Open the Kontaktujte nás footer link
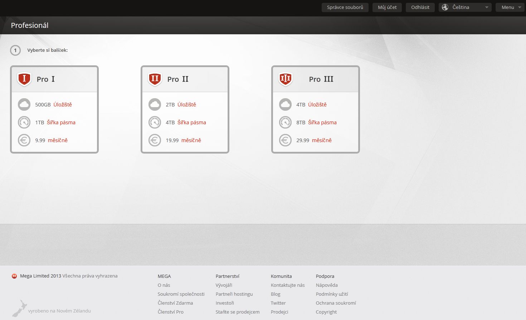This screenshot has width=526, height=320. click(x=288, y=285)
